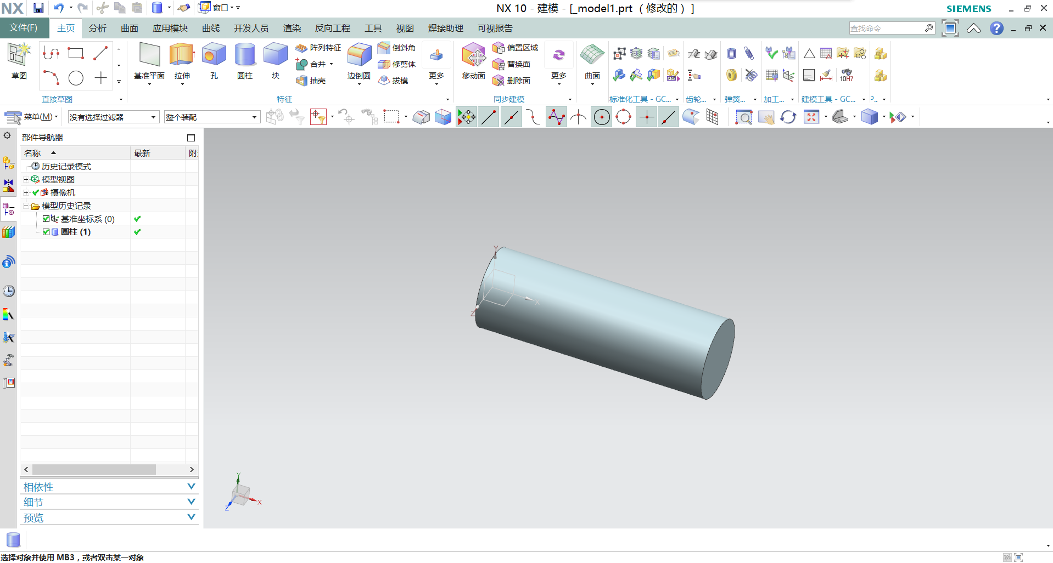Click the 拉伸 extrude tool
Viewport: 1053px width, 563px height.
tap(182, 61)
